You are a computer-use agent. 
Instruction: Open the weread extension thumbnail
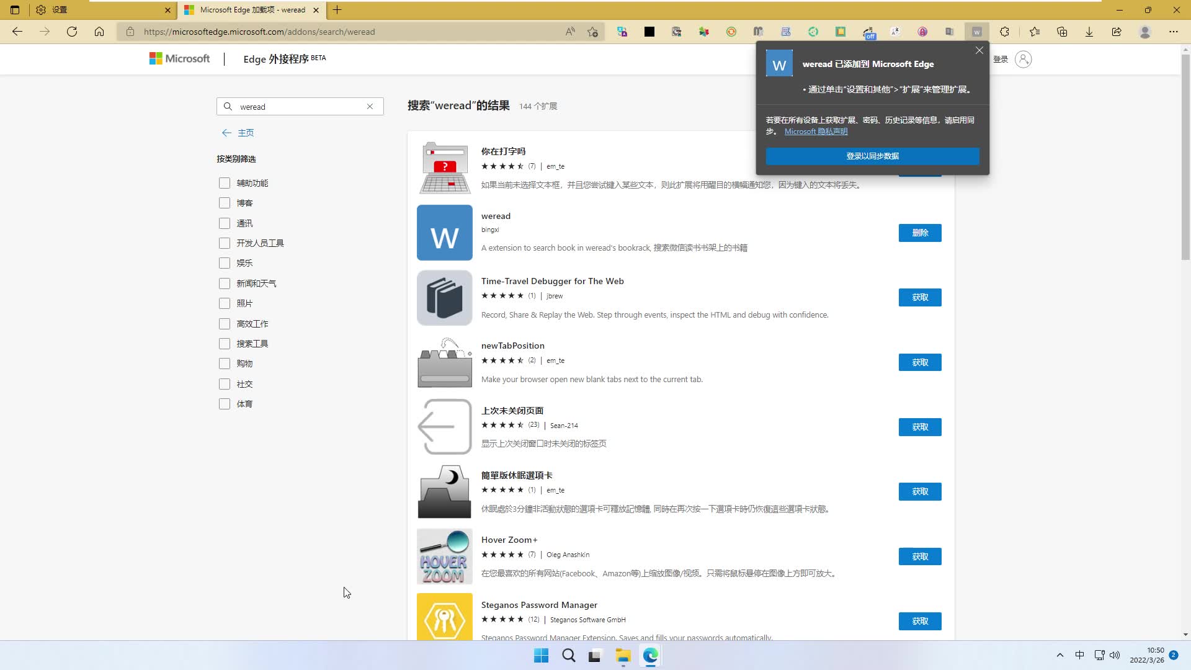pos(445,233)
